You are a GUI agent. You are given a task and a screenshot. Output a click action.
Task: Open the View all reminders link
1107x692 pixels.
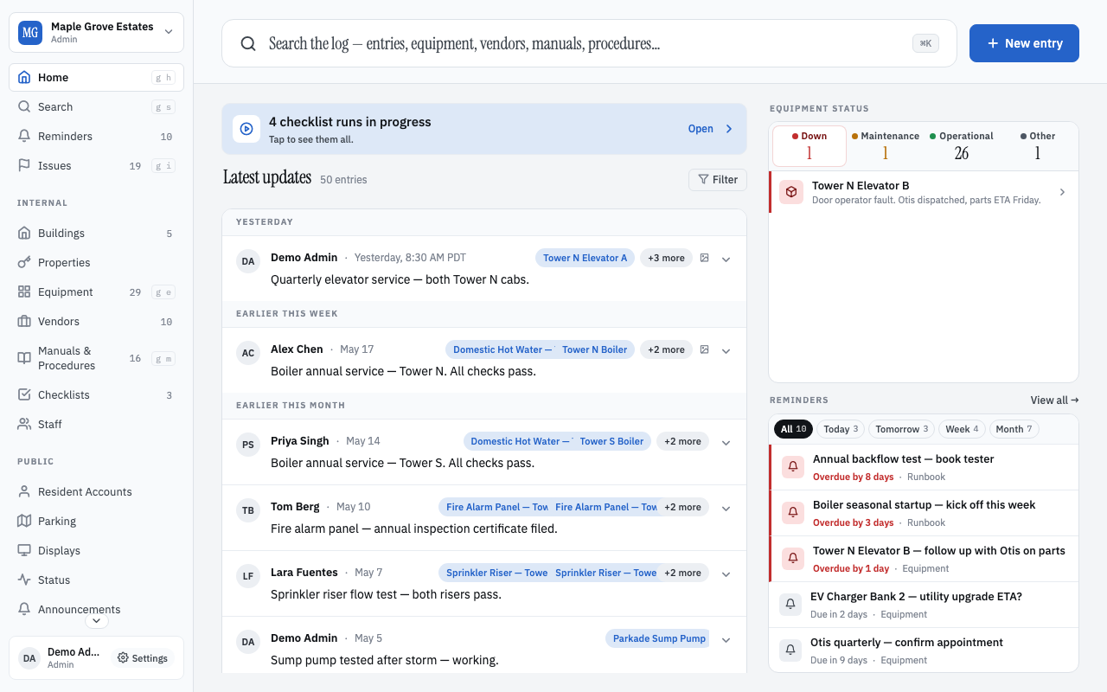click(1055, 400)
